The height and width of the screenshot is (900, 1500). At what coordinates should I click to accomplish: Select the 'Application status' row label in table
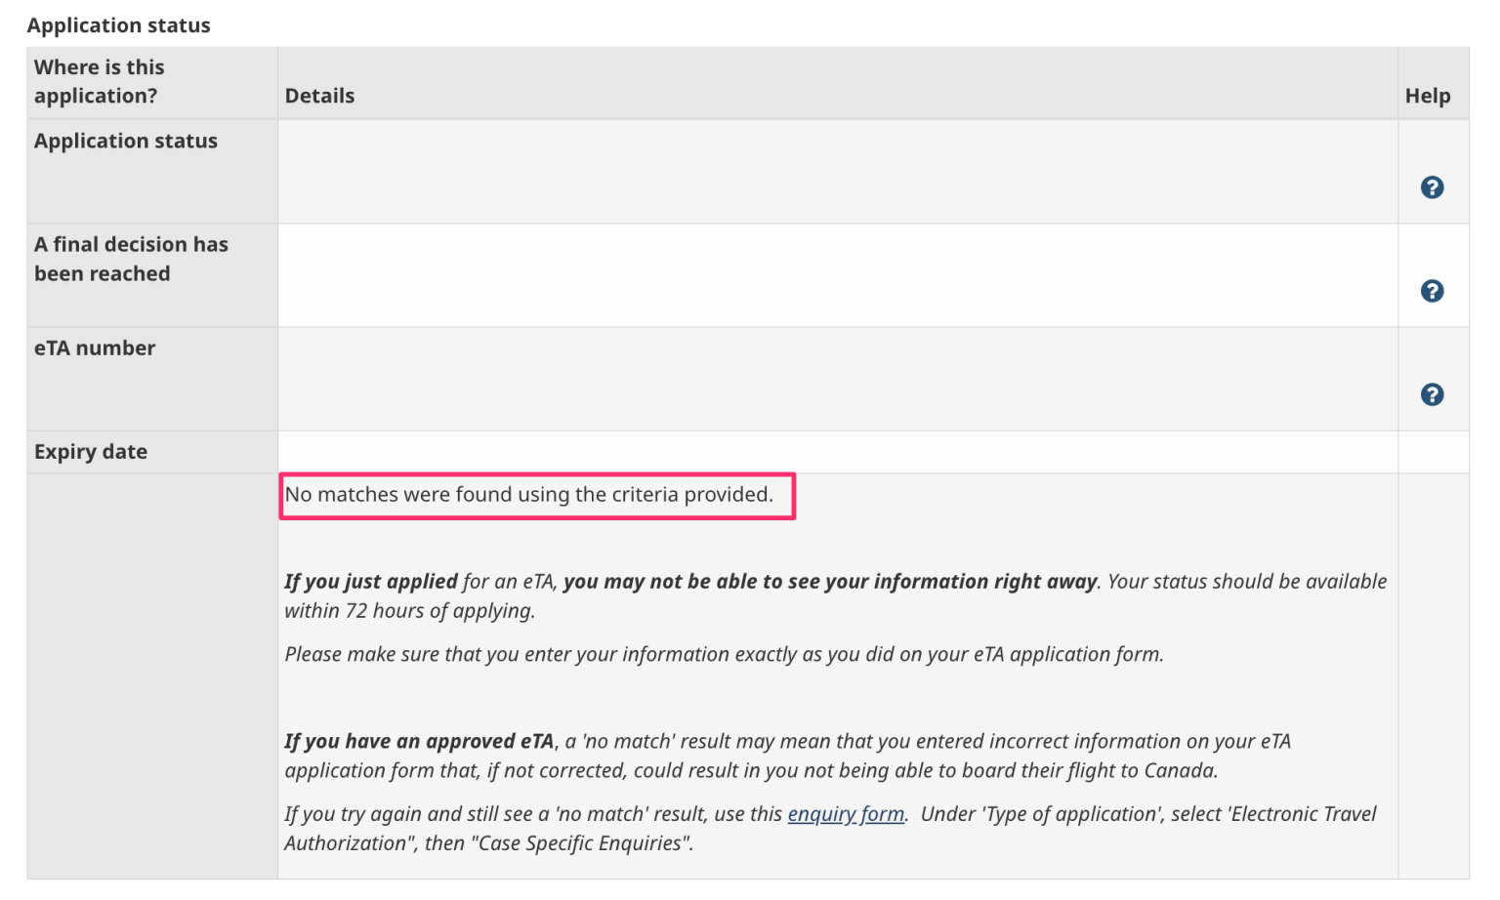point(126,141)
